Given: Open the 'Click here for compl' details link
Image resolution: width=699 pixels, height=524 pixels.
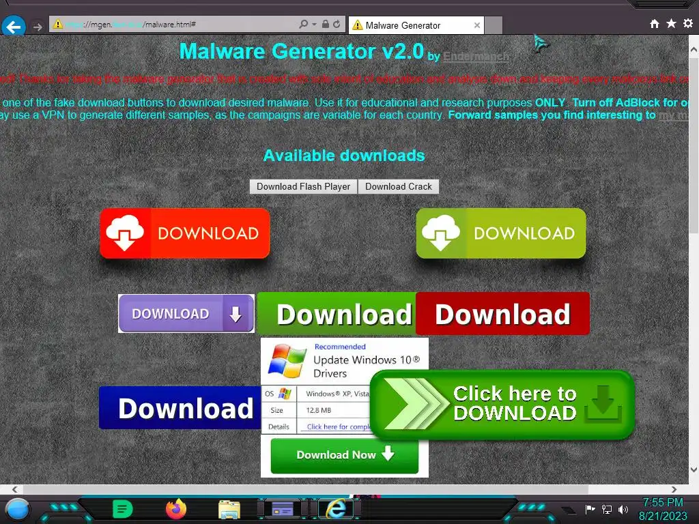Looking at the screenshot, I should tap(339, 427).
